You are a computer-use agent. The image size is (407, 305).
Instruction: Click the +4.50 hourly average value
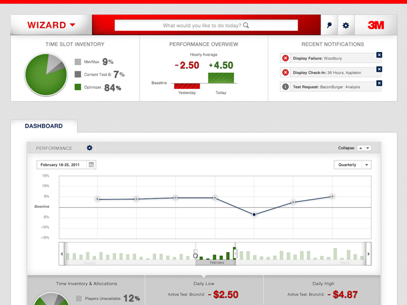(221, 65)
